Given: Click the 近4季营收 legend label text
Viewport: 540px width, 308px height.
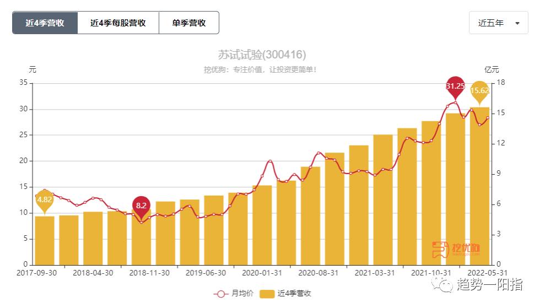Looking at the screenshot, I should [294, 294].
